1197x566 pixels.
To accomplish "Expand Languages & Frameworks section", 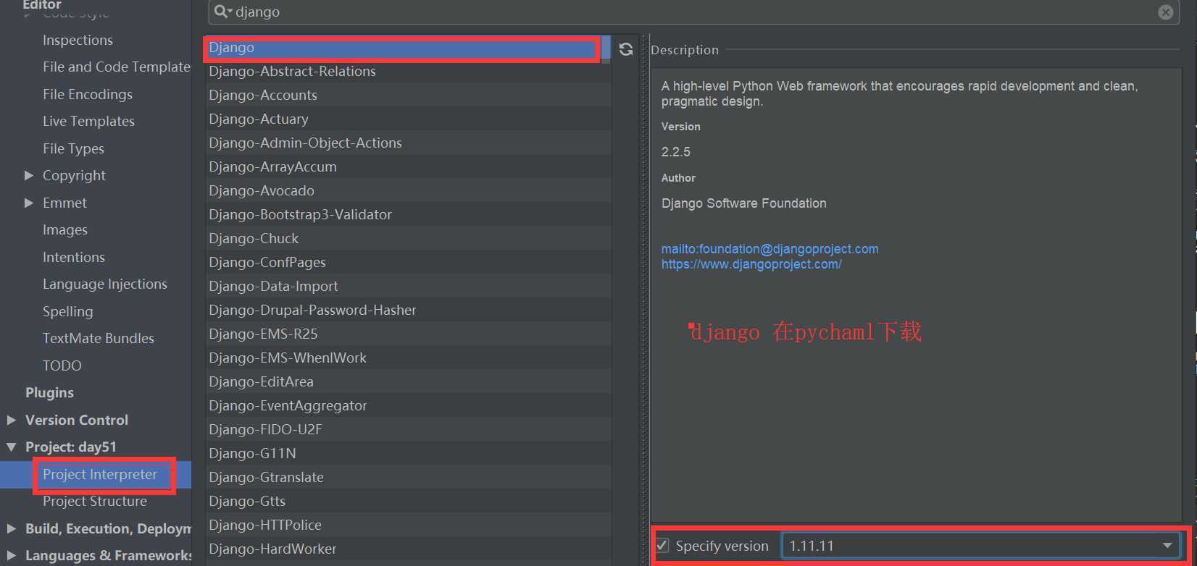I will click(12, 556).
